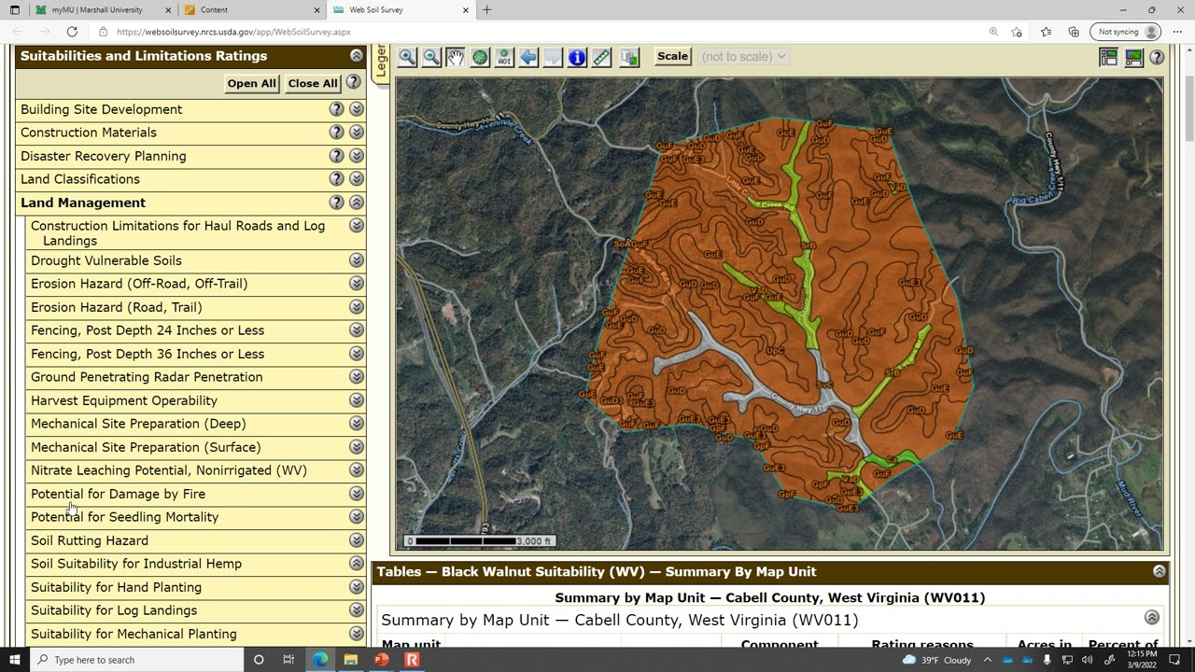Click the Not syncing profile button

[1125, 32]
